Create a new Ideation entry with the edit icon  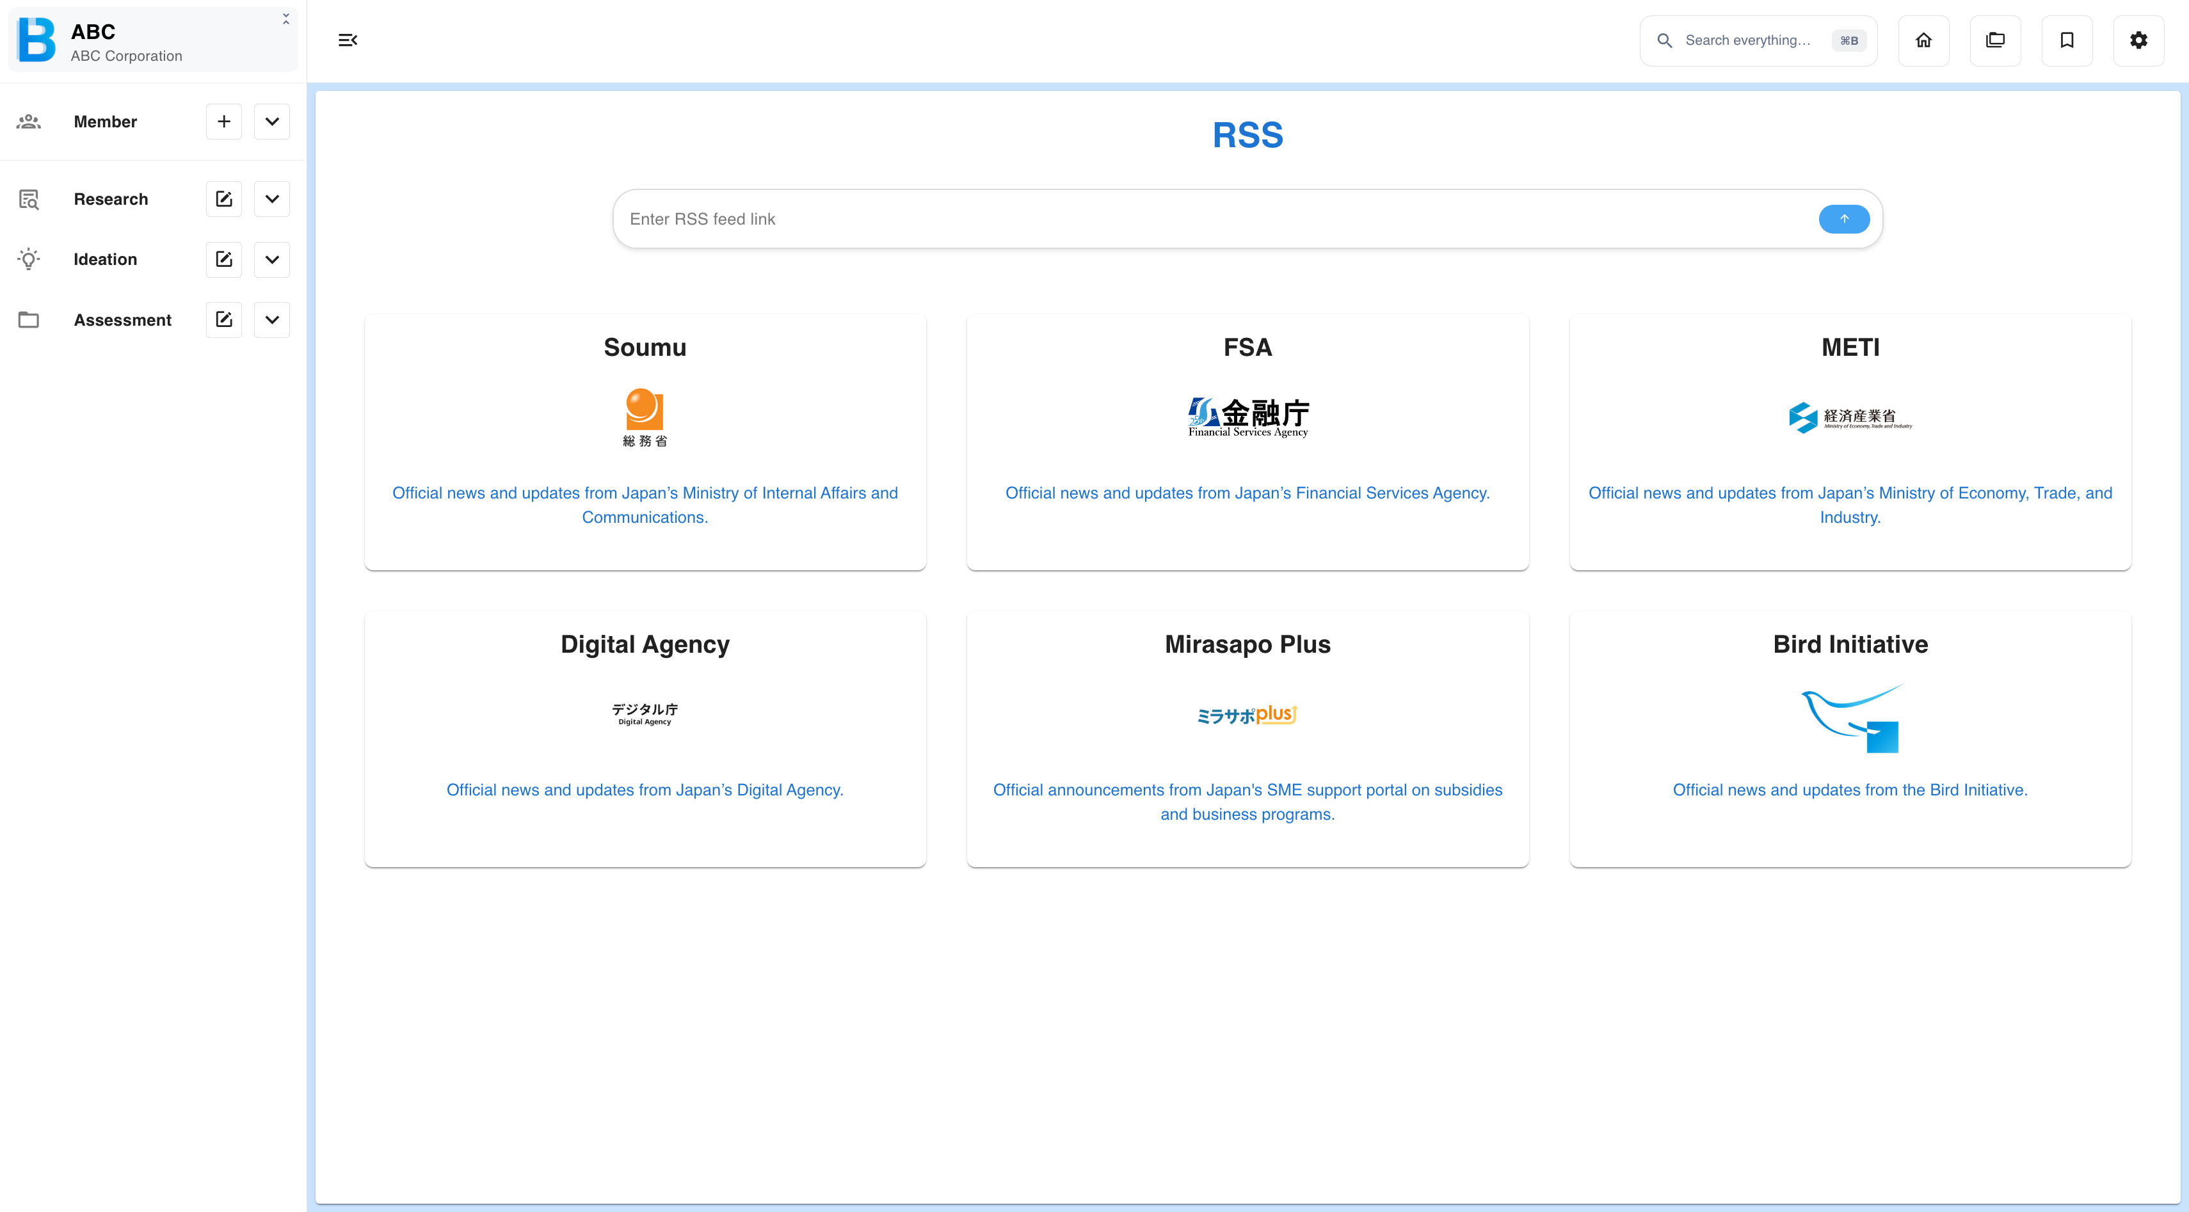223,259
